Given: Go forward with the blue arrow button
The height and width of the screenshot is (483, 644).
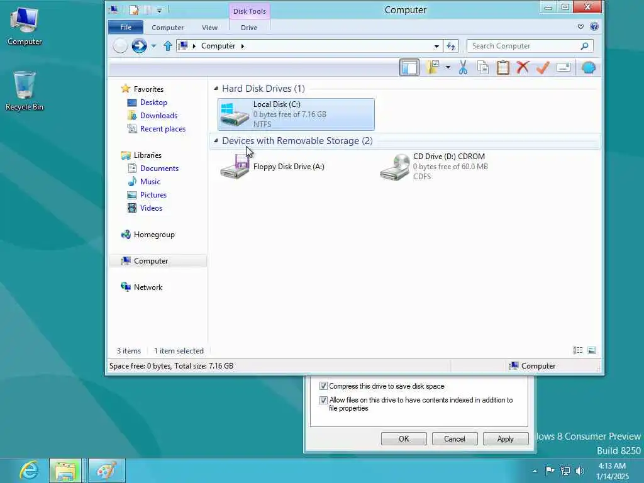Looking at the screenshot, I should pyautogui.click(x=139, y=45).
